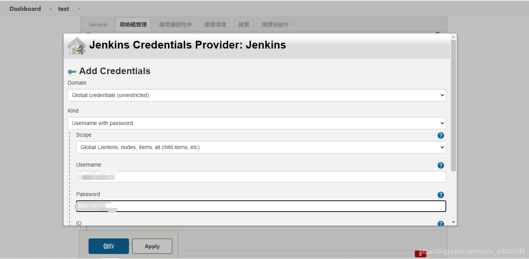Click breadcrumb arrow after Dashboard

[x=50, y=9]
